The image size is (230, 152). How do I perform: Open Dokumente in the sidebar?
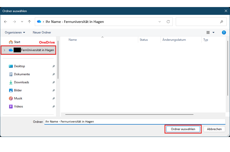coord(19,74)
